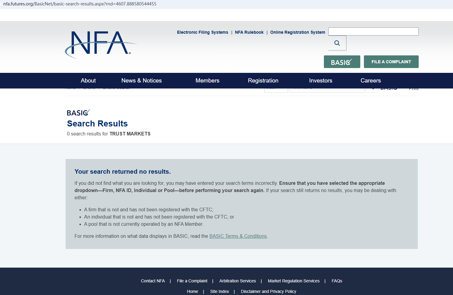Open the BASIC green button
The image size is (453, 295).
click(342, 62)
